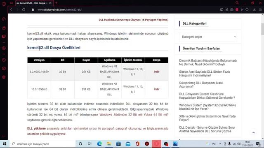Open DLL Dosyasını Sistem Klasörüne Kopyalarken link

pyautogui.click(x=207, y=96)
